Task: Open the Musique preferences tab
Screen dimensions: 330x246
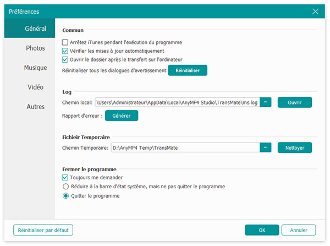Action: [35, 68]
